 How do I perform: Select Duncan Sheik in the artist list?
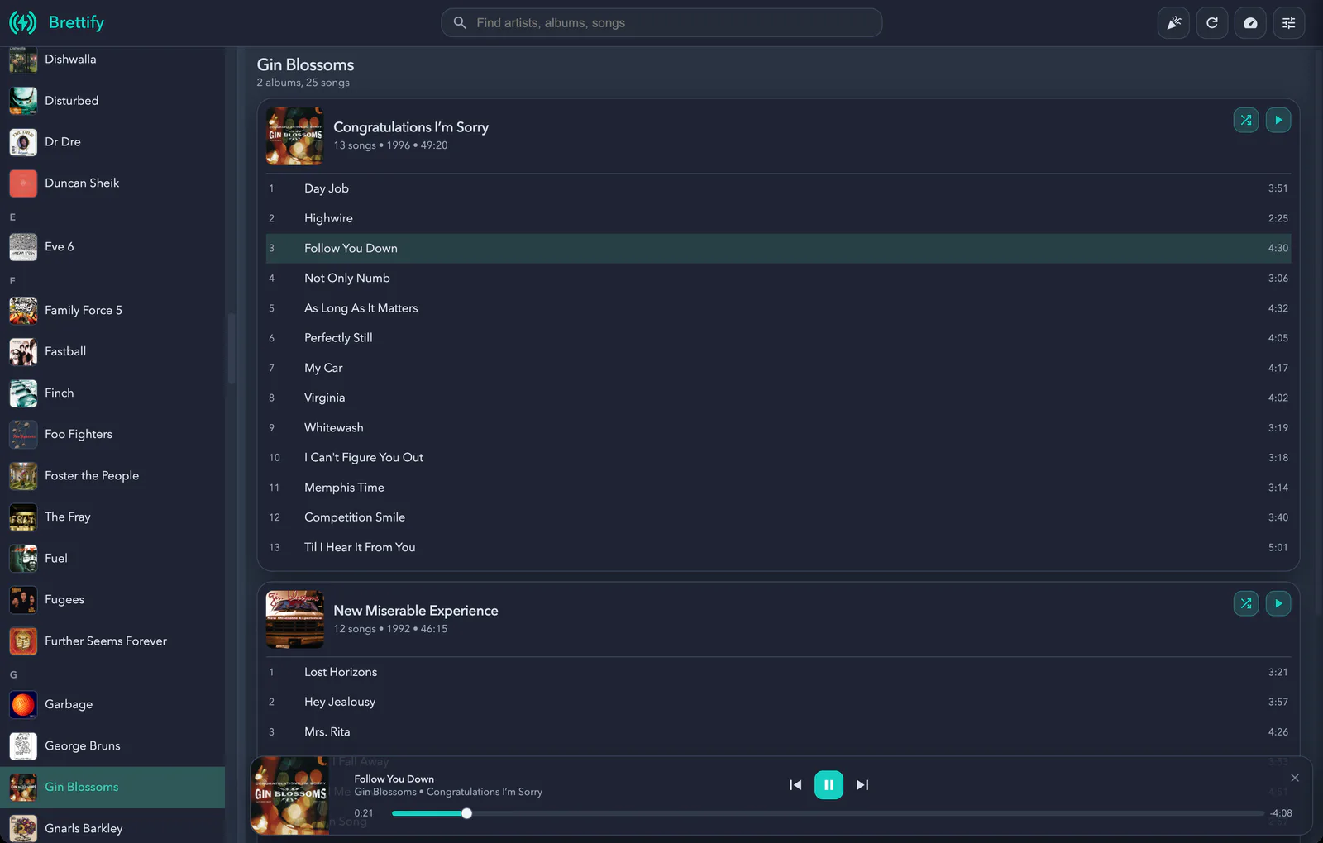112,183
